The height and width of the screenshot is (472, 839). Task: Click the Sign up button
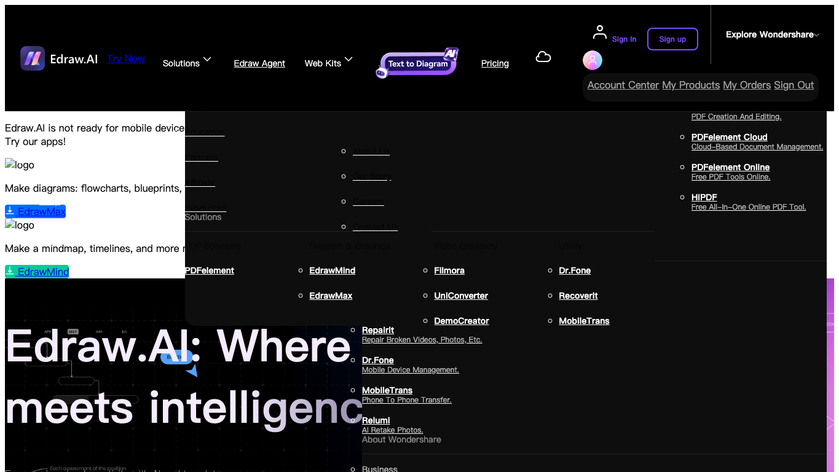pos(672,39)
